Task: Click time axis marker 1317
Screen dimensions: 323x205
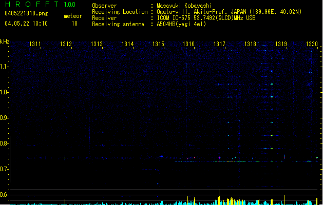Action: pos(219,44)
